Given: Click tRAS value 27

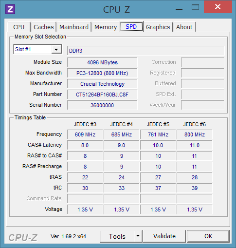Looking at the screenshot, I should [158, 177].
